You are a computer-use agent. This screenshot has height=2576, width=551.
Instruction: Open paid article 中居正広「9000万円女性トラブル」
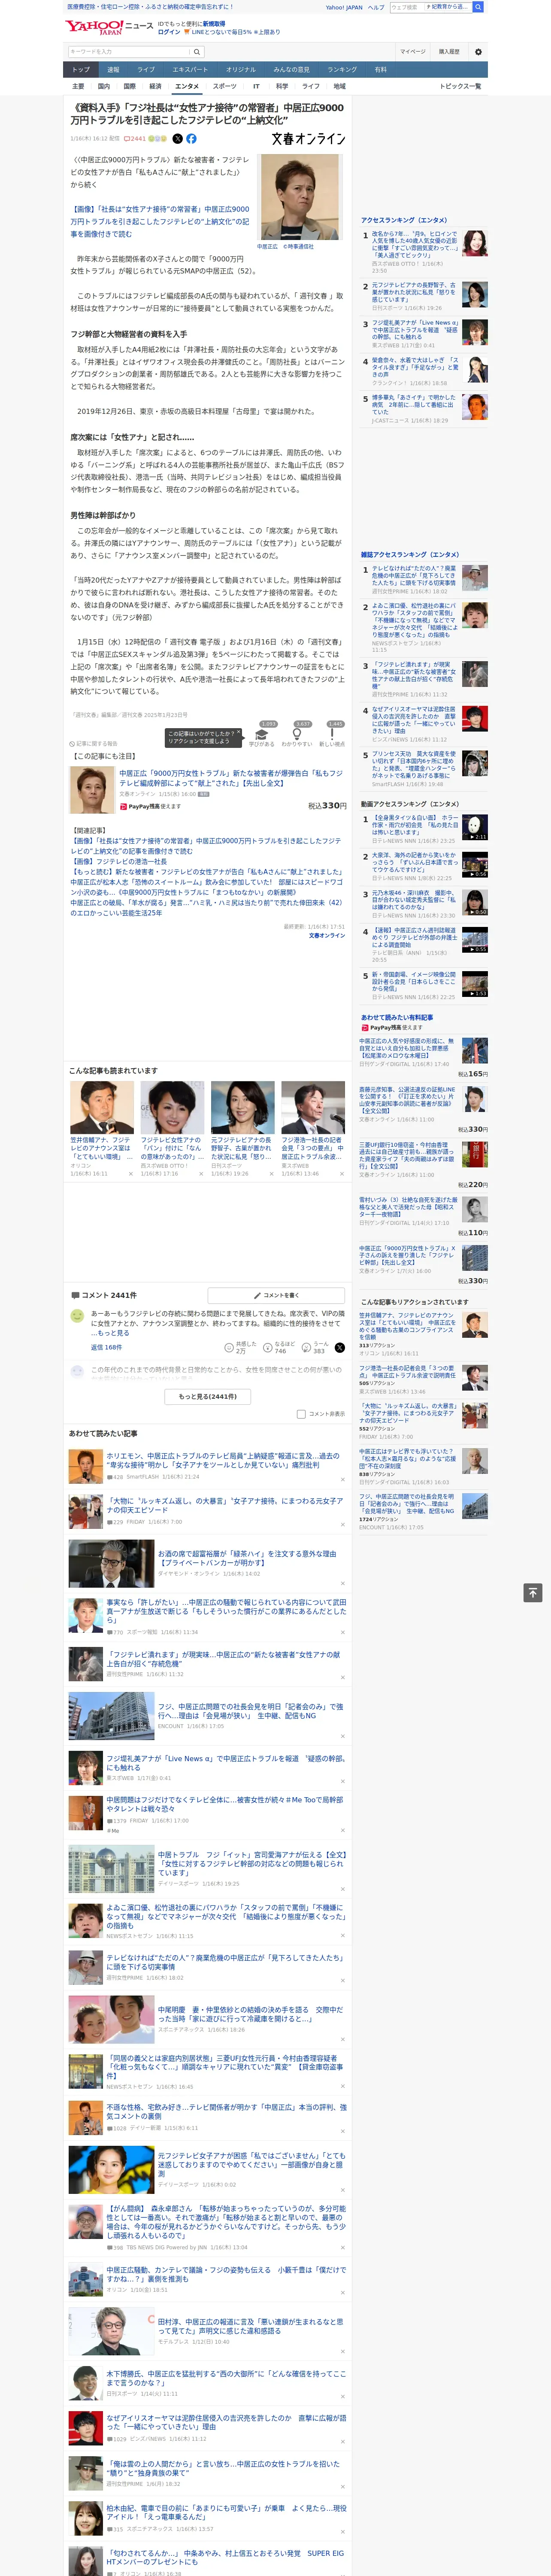coord(230,777)
